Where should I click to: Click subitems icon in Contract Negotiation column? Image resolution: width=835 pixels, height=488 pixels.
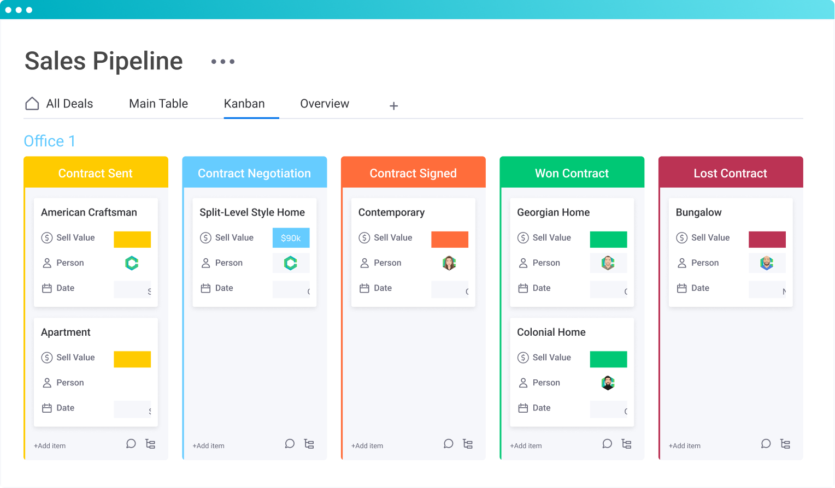point(309,444)
